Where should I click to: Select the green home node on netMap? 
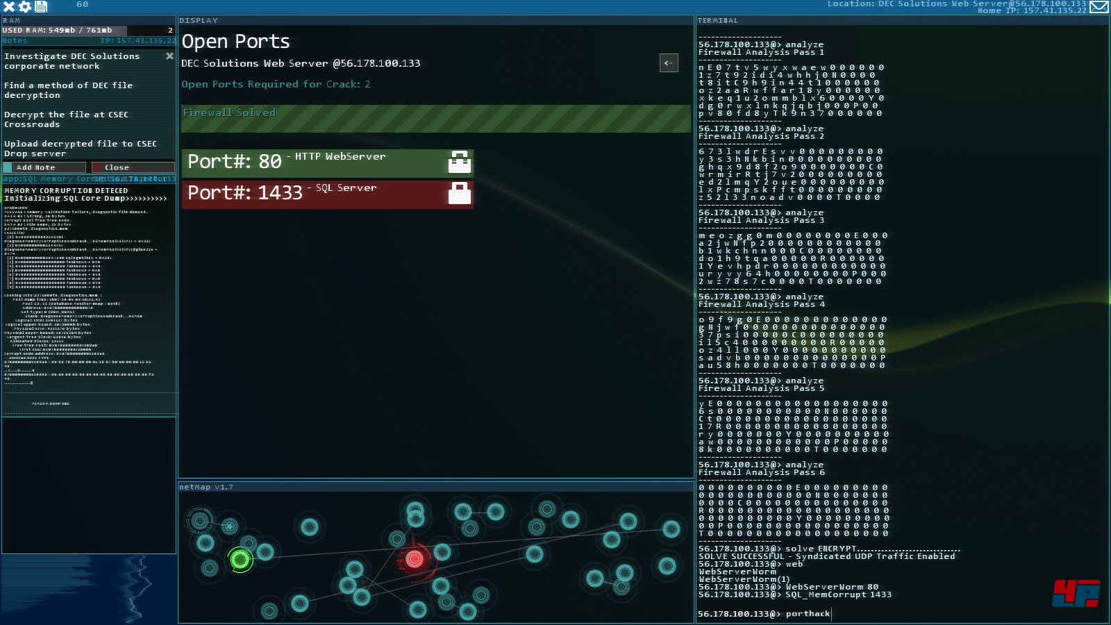tap(240, 559)
